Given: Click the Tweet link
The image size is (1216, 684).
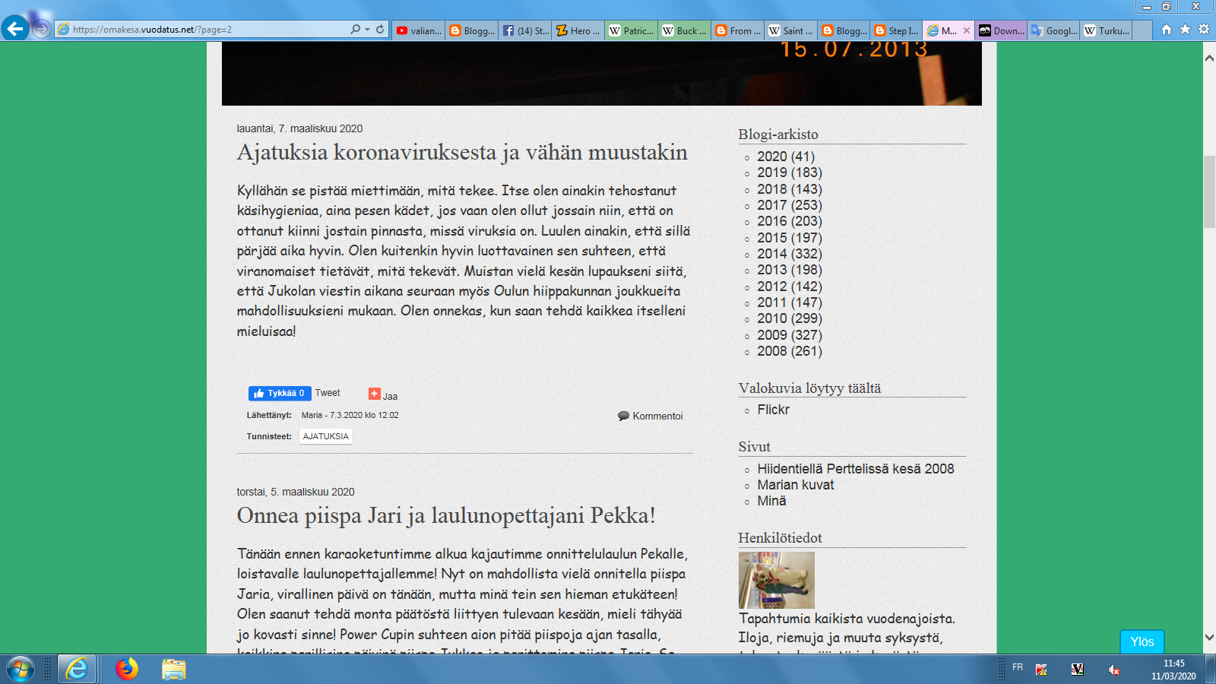Looking at the screenshot, I should point(328,393).
